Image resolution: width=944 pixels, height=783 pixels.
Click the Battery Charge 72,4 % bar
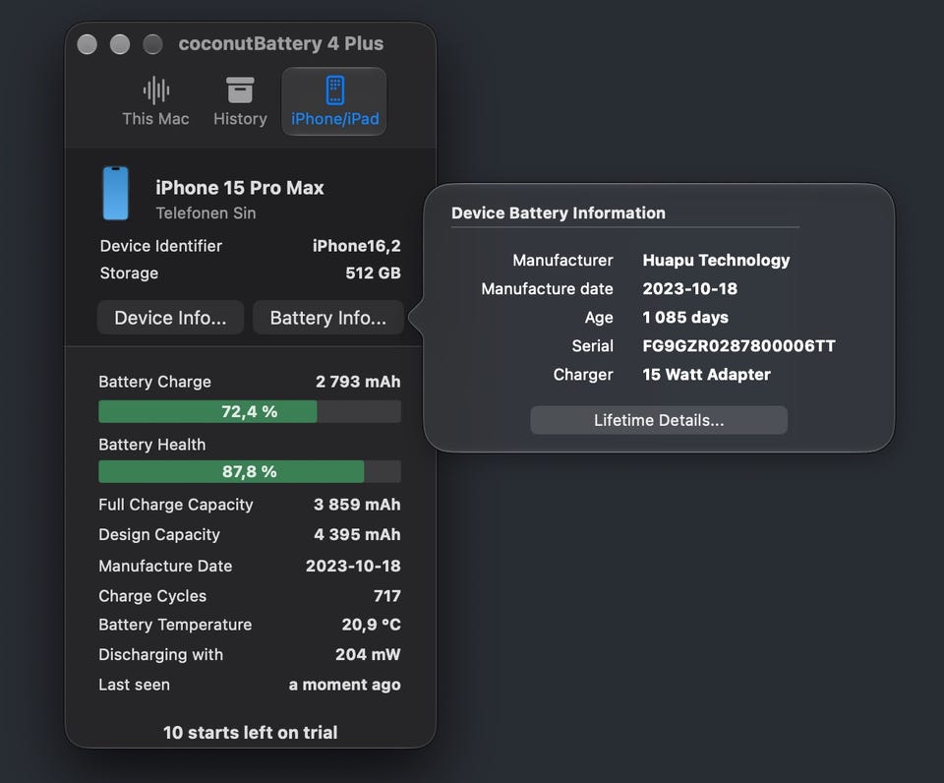(x=249, y=411)
